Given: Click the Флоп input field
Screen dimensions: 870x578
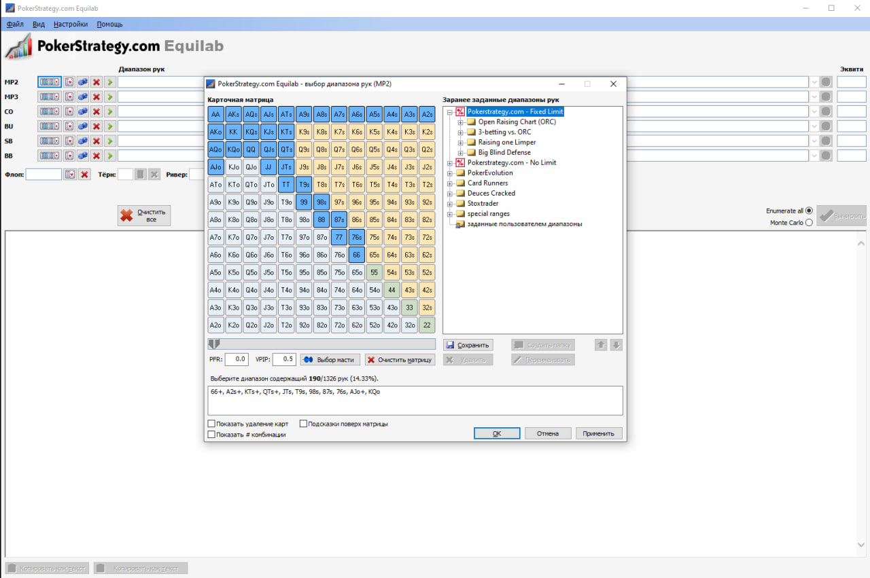Looking at the screenshot, I should (x=43, y=175).
